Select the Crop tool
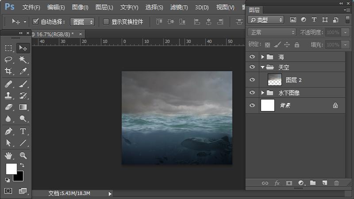 (8, 71)
